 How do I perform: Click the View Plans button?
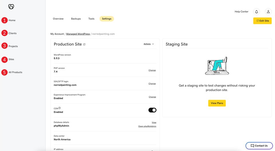click(x=217, y=103)
